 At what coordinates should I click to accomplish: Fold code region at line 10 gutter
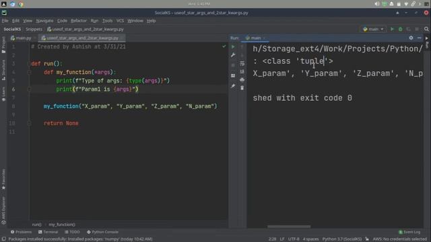[29, 123]
